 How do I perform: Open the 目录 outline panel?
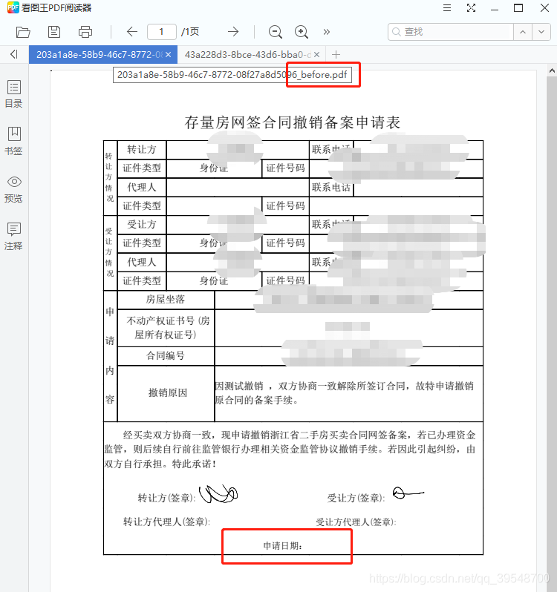(x=13, y=94)
